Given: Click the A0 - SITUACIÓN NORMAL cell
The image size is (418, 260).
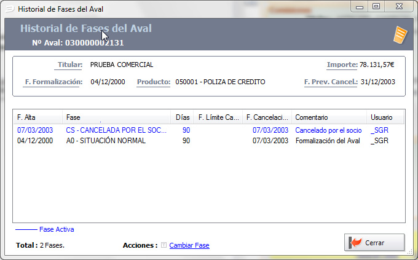Looking at the screenshot, I should pos(106,141).
